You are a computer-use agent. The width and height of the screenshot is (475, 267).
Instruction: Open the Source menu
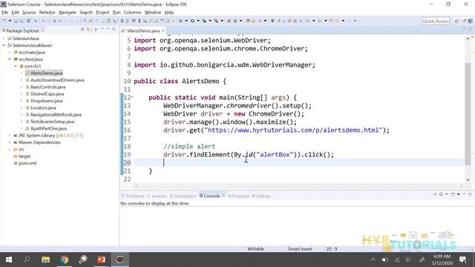tap(29, 13)
